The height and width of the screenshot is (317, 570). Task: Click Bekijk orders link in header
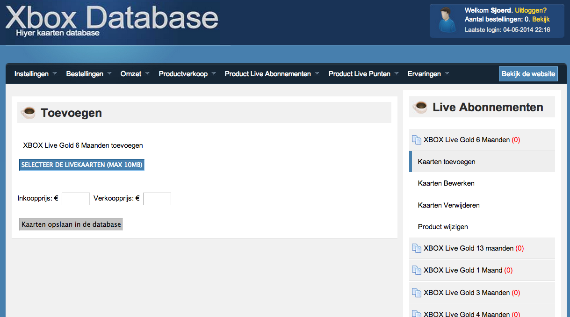[541, 19]
